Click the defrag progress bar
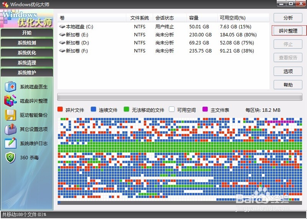The height and width of the screenshot is (219, 307). (180, 97)
